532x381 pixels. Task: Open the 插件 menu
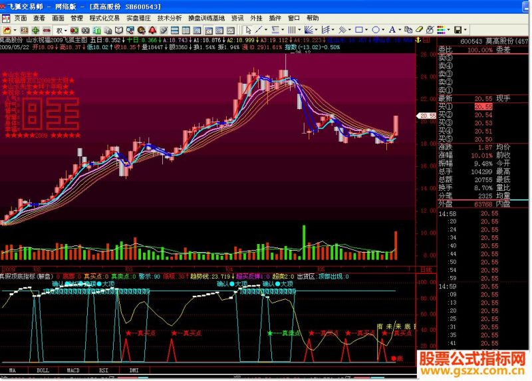tap(275, 19)
